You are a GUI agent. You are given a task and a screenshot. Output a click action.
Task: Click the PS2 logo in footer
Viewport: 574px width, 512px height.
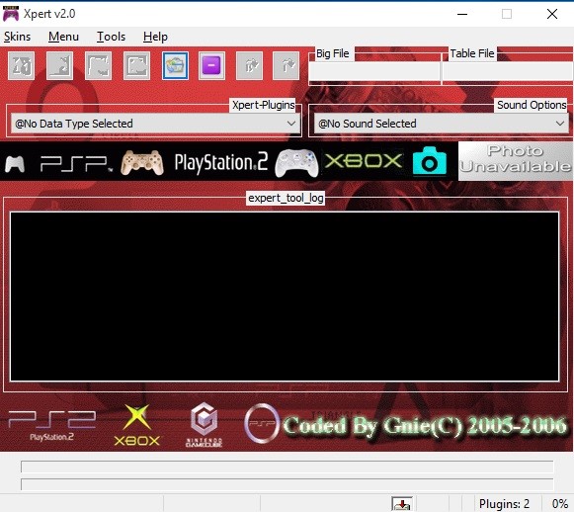51,425
